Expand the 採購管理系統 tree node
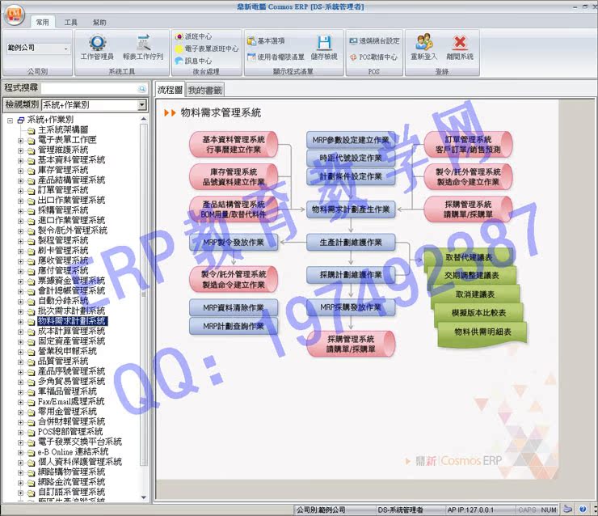Image resolution: width=598 pixels, height=516 pixels. click(x=20, y=210)
